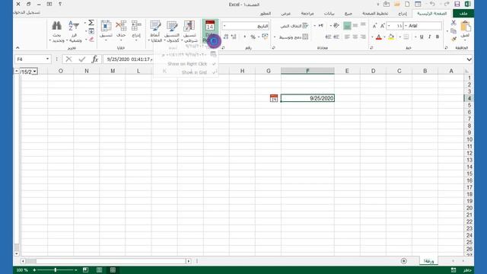This screenshot has height=274, width=487.
Task: Click the Undo arrow in title bar
Action: [432, 4]
